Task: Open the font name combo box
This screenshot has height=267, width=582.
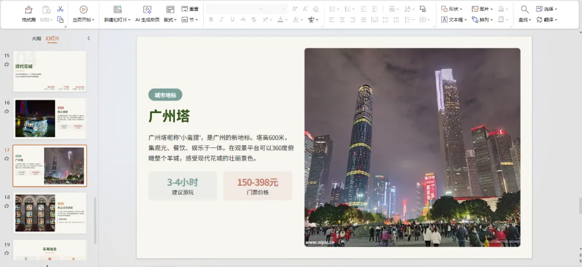Action: (235, 9)
